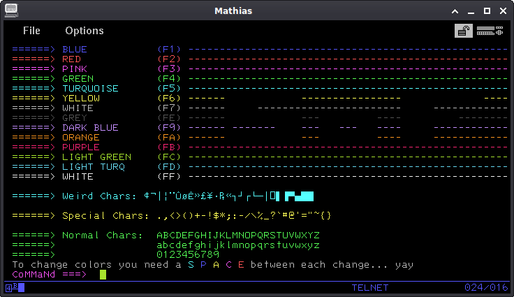Click the (FB) key label
This screenshot has height=297, width=514.
[x=169, y=147]
